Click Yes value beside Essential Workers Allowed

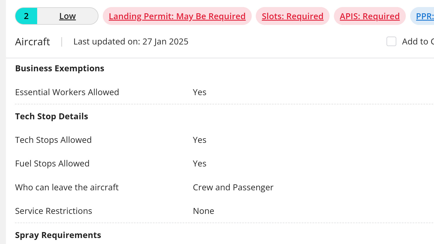point(199,92)
